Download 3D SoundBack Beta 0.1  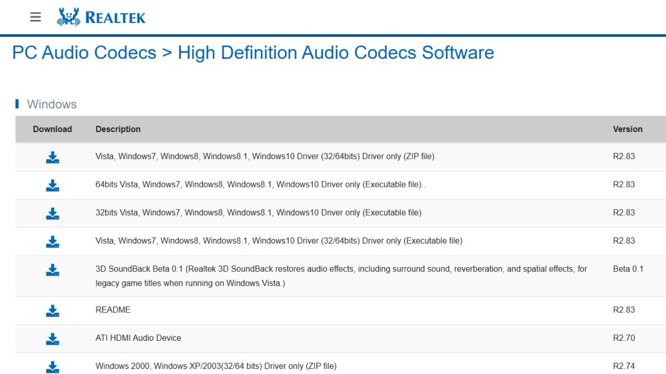pos(53,270)
